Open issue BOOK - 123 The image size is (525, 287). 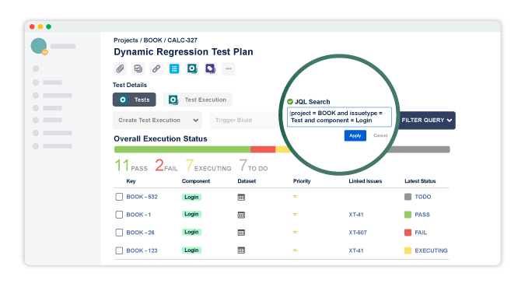[x=142, y=250]
